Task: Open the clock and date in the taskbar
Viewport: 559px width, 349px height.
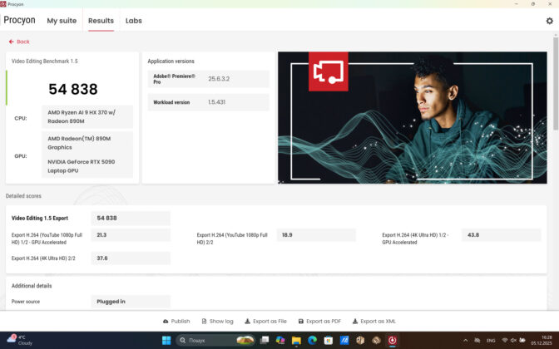Action: (542, 341)
